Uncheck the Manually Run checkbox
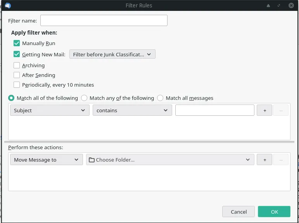This screenshot has width=299, height=223. click(x=17, y=43)
